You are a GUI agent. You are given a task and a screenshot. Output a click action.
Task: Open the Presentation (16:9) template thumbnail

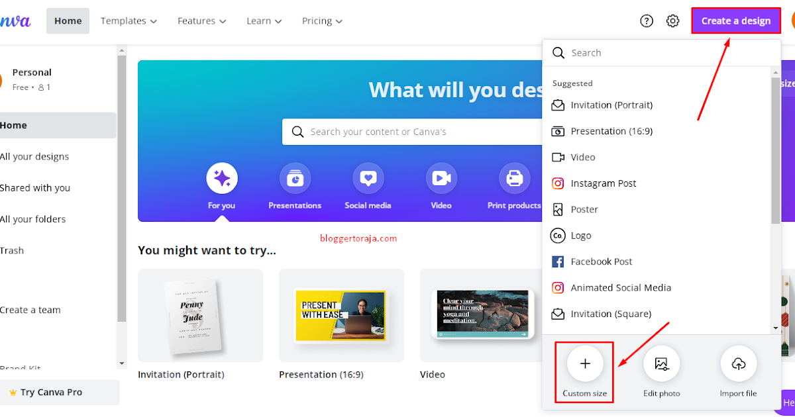(341, 315)
